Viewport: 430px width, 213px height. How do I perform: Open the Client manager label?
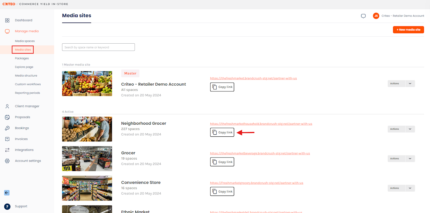27,106
